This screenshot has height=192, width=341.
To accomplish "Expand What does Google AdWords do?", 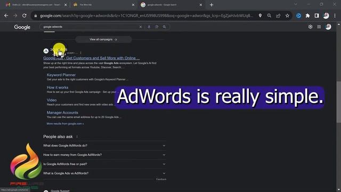I will click(104, 146).
